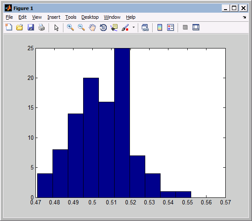252x221 pixels.
Task: Click the Link Plot icon
Action: pos(145,28)
